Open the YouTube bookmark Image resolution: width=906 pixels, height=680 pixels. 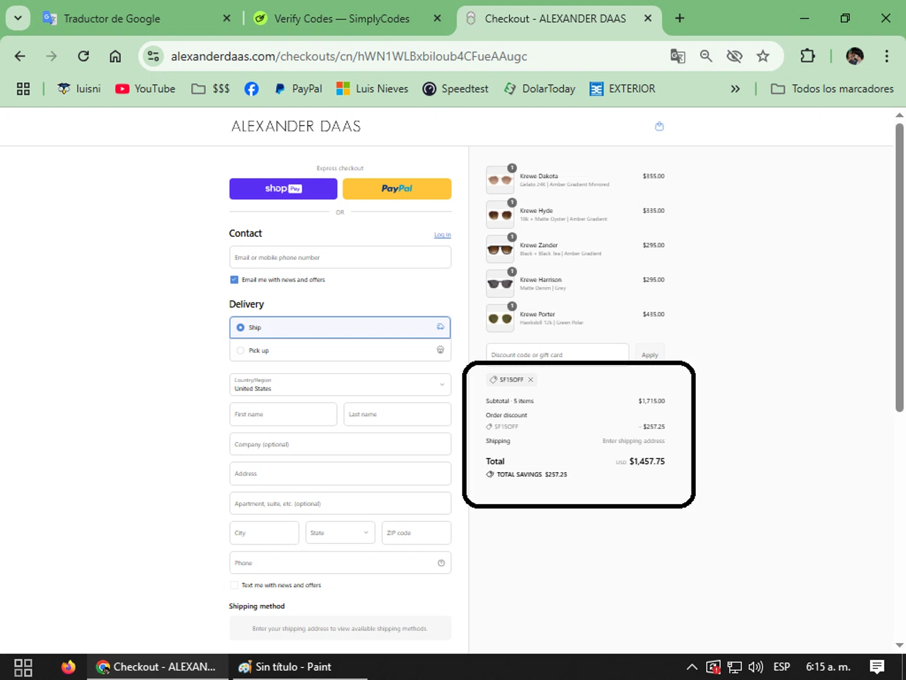pos(145,89)
